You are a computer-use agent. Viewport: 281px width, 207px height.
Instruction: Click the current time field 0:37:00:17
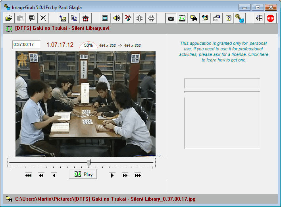27,44
